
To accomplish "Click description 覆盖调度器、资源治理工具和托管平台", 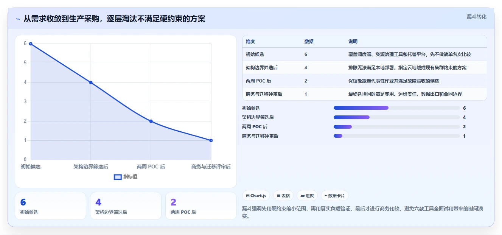I will click(x=410, y=54).
